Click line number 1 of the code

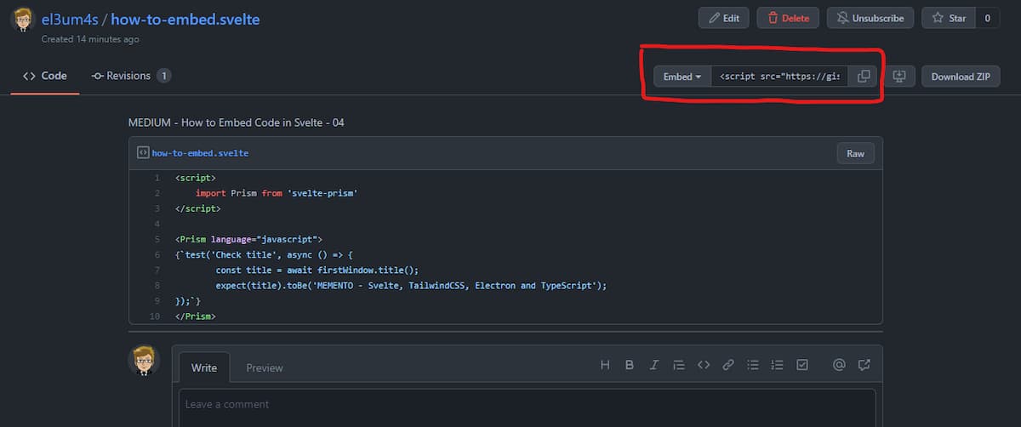157,178
